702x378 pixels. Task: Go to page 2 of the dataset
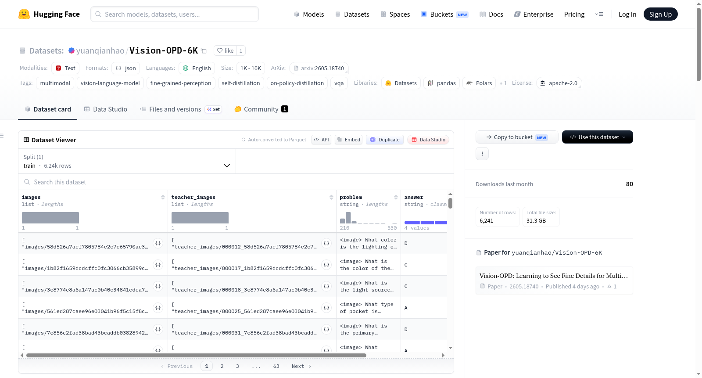pos(222,366)
